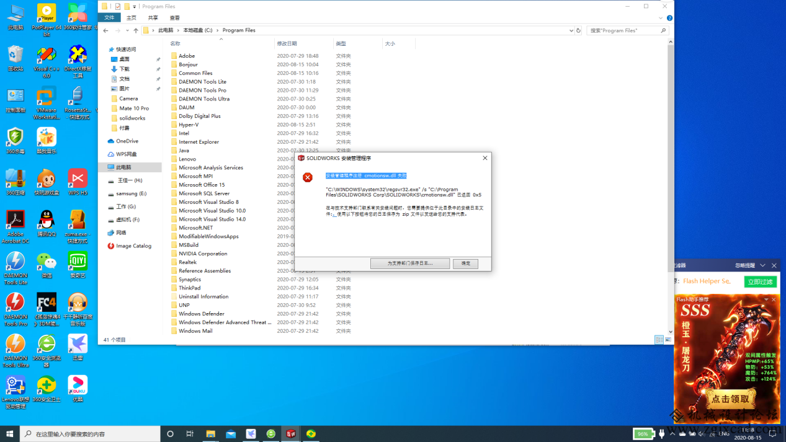The width and height of the screenshot is (786, 442).
Task: Refresh the Program Files folder view
Action: tap(579, 30)
